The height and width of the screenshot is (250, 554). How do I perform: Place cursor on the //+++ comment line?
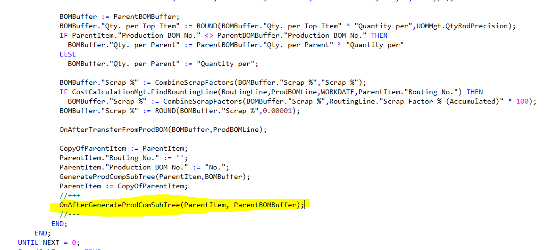click(67, 195)
